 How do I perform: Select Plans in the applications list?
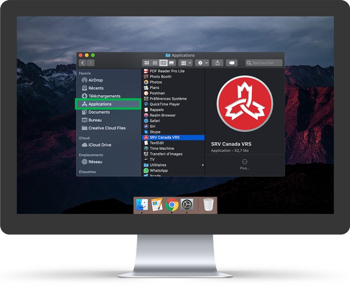tap(173, 88)
